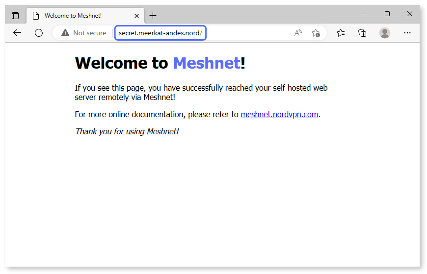Viewport: 427px width, 274px height.
Task: Open the tab actions menu icon
Action: [x=15, y=16]
